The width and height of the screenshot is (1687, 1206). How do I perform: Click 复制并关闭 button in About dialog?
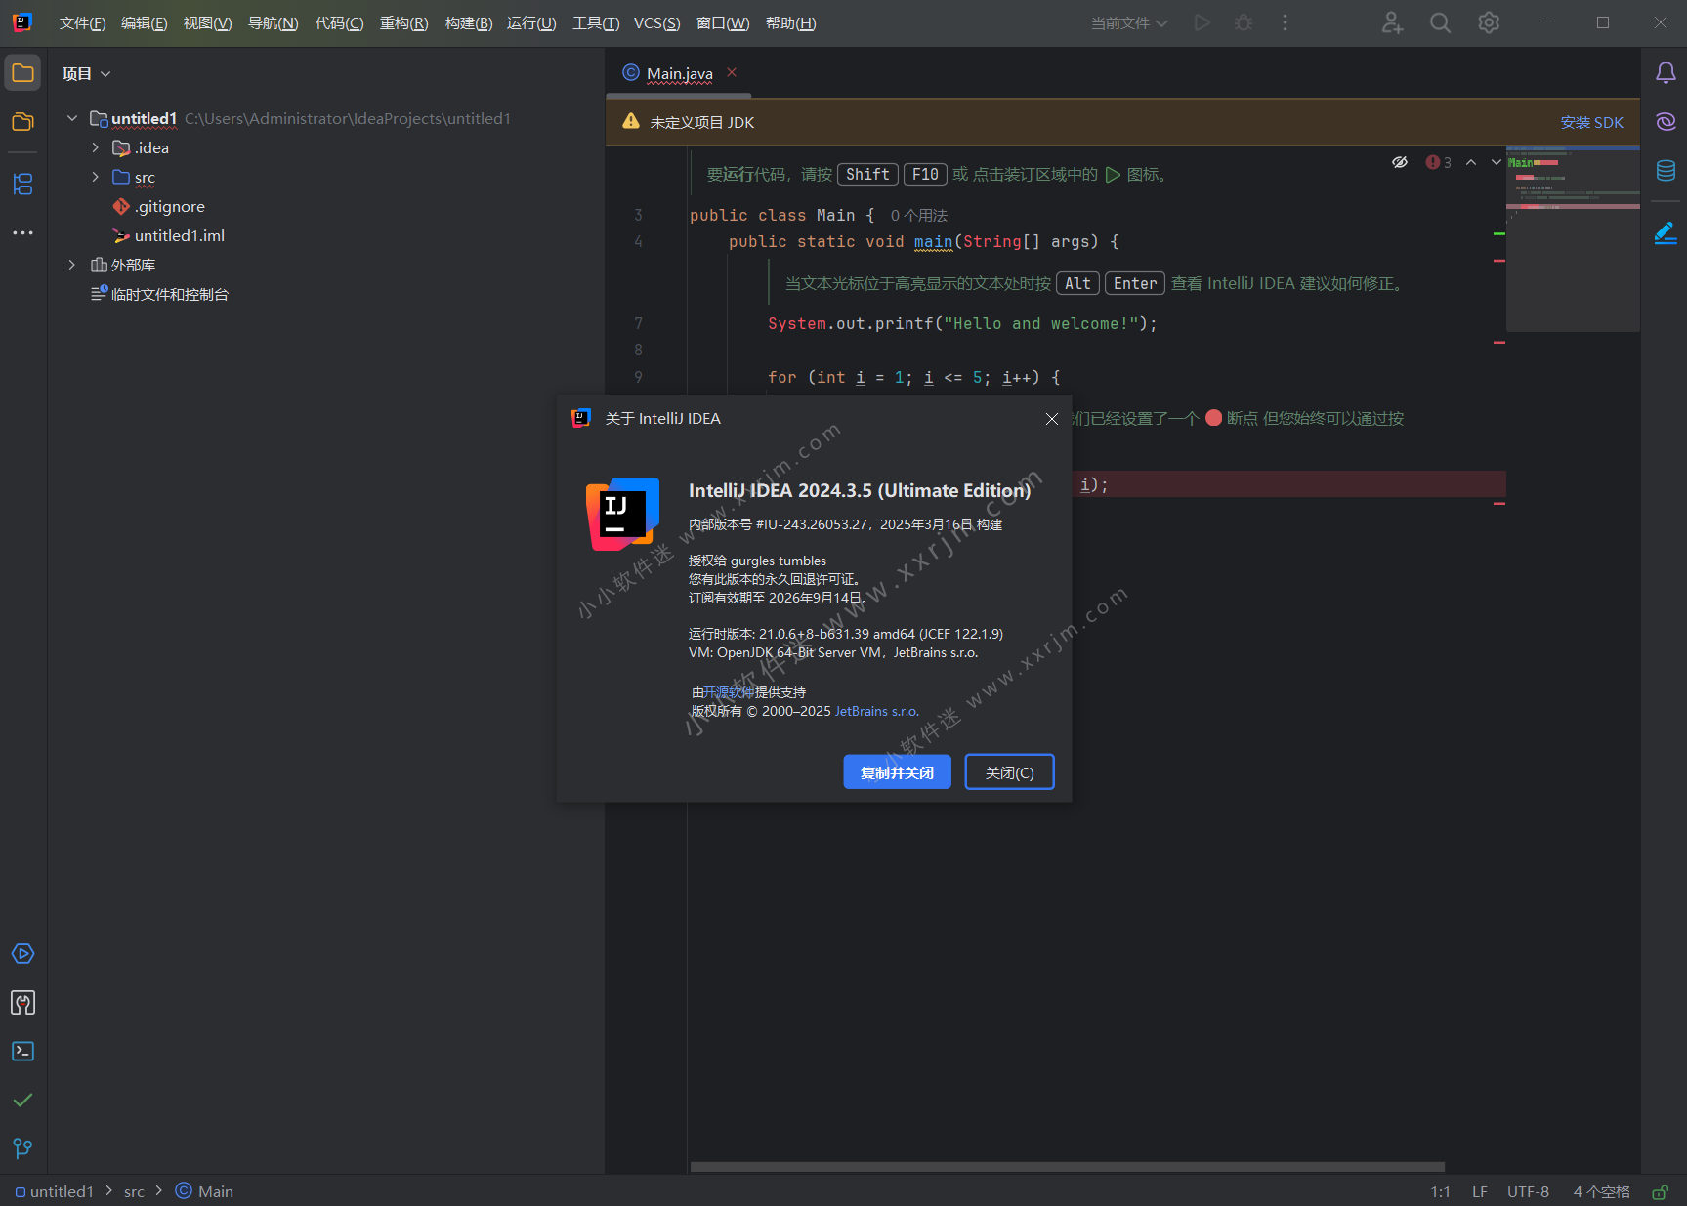coord(897,772)
